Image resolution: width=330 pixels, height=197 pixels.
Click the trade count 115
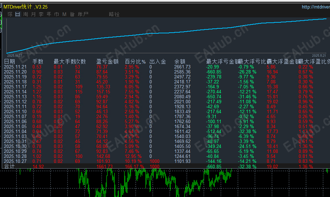(x=79, y=92)
